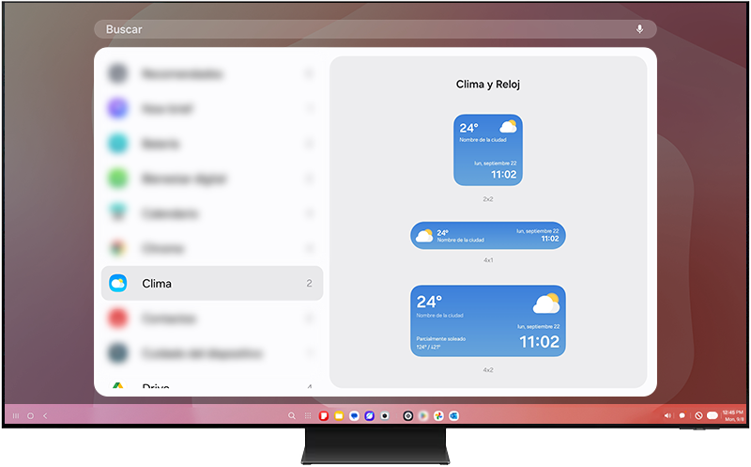Image resolution: width=751 pixels, height=467 pixels.
Task: Click the Clima weather app icon
Action: point(117,283)
